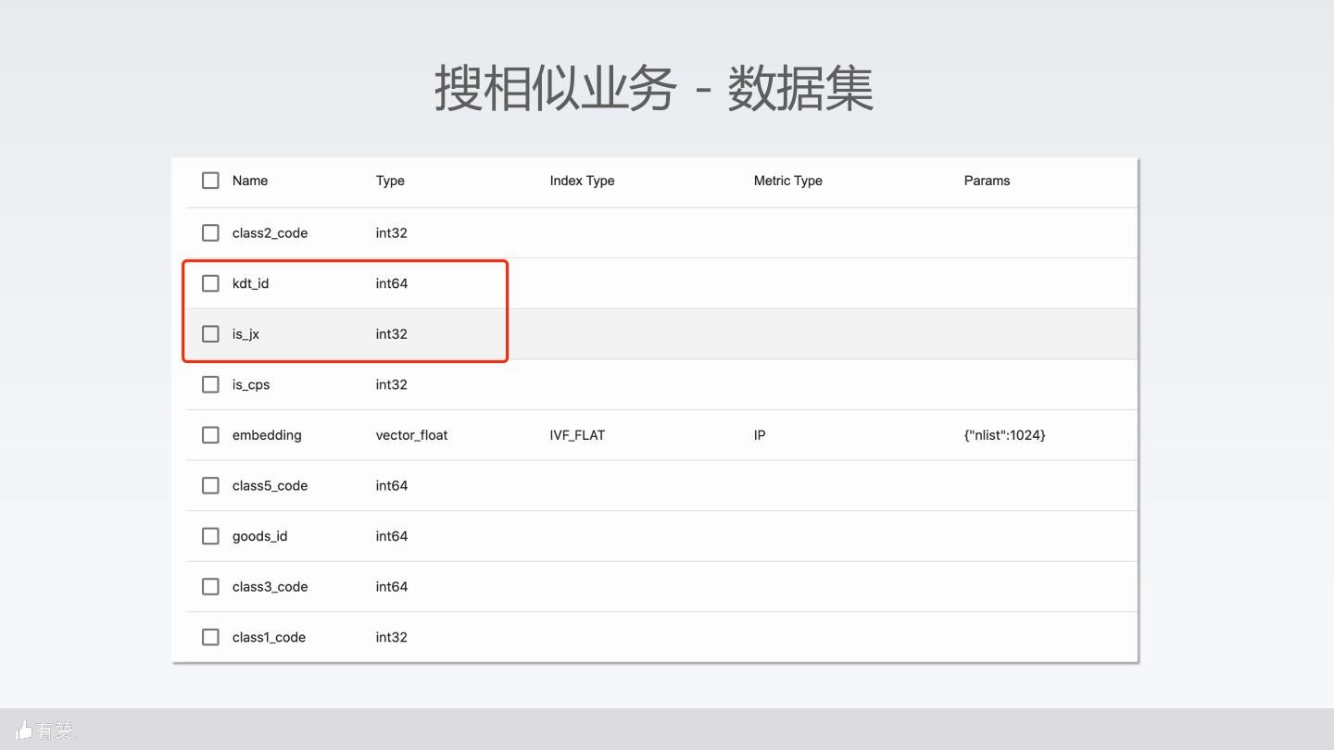Viewport: 1334px width, 750px height.
Task: Enable the embedding row checkbox
Action: click(x=210, y=435)
